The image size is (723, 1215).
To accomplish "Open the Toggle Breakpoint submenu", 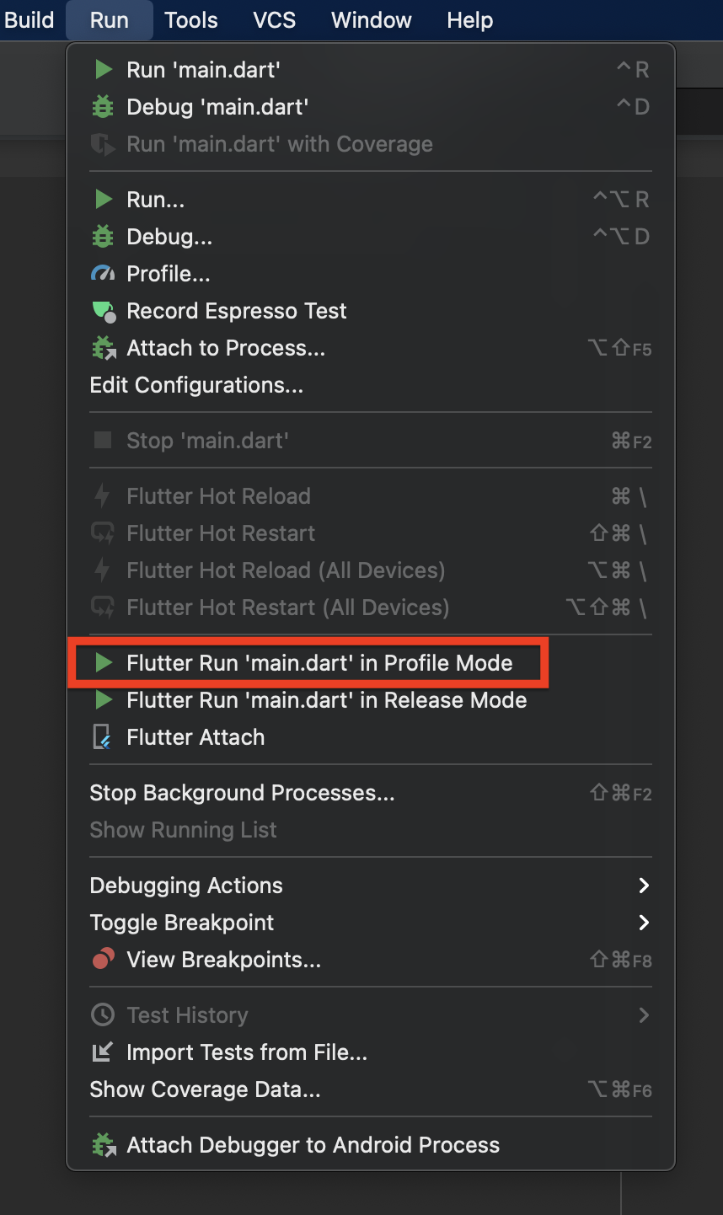I will point(645,923).
